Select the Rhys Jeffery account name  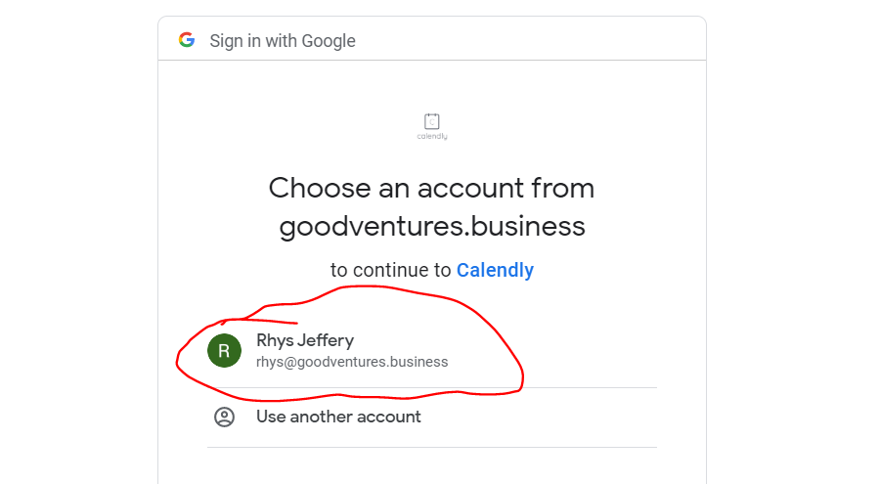tap(305, 340)
